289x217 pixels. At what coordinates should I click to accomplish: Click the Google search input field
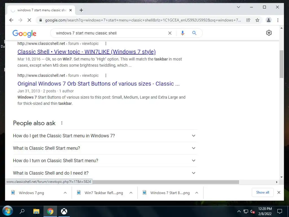point(111,33)
